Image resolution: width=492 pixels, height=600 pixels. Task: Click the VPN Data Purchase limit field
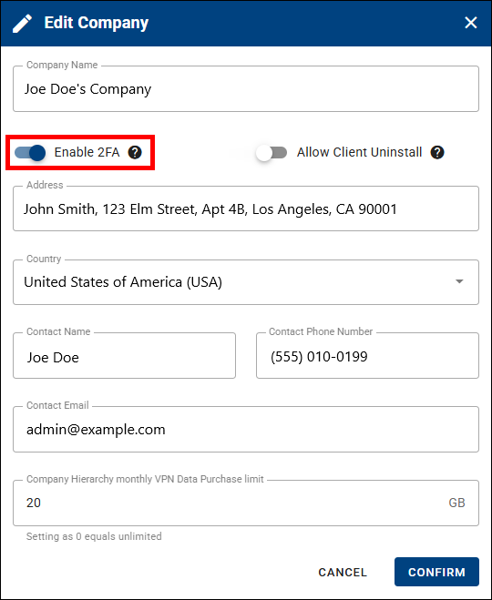point(246,503)
